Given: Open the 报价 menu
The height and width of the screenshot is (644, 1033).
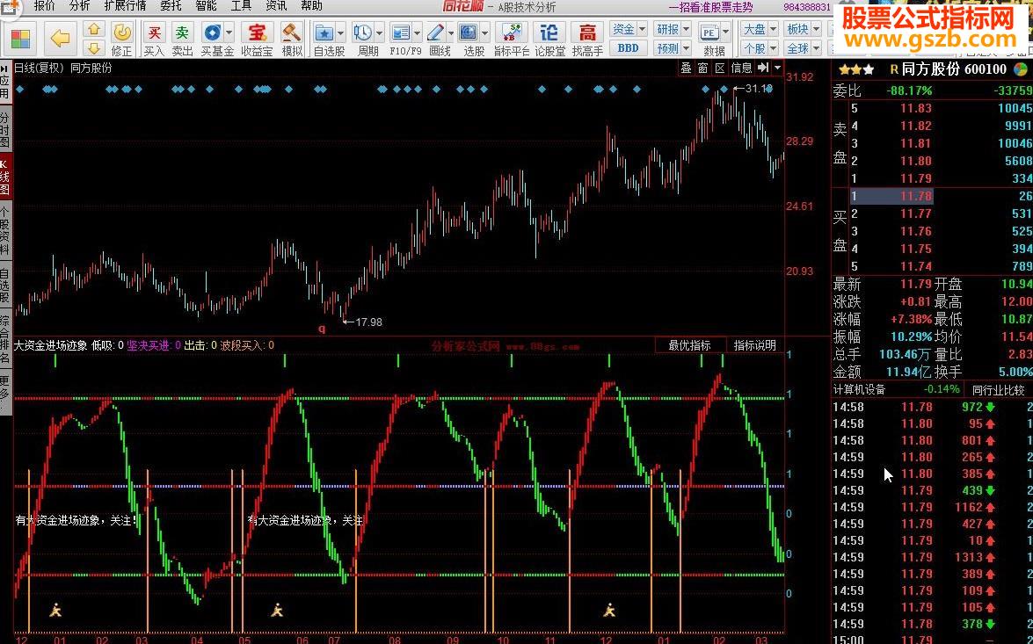Looking at the screenshot, I should click(x=44, y=6).
